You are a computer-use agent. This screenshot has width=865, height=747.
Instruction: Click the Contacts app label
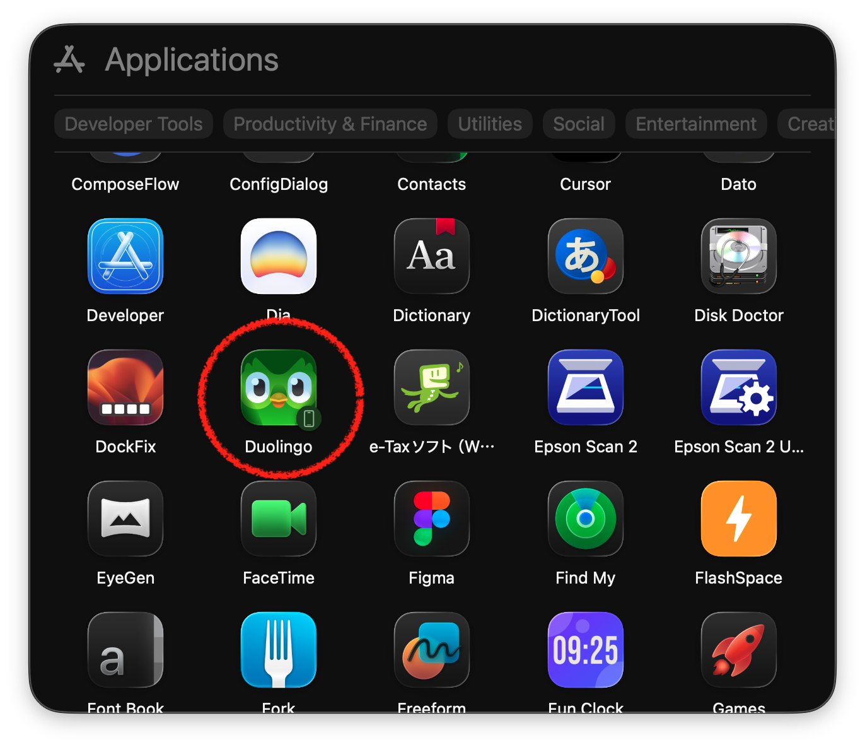point(432,184)
